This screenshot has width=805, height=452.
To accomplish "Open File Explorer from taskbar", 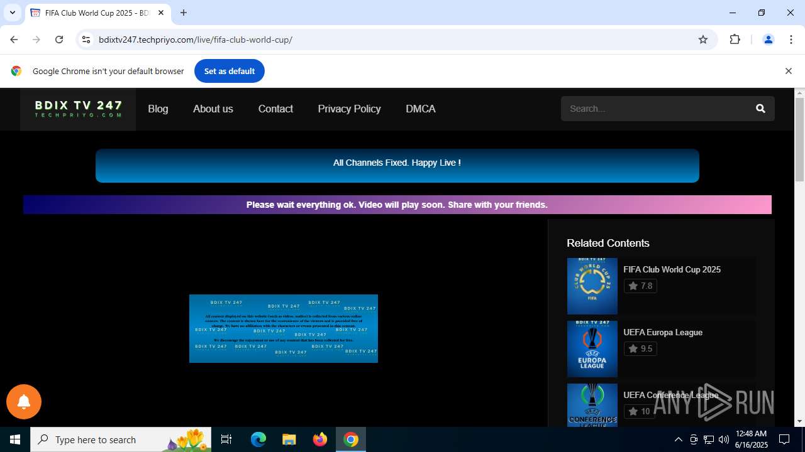I will pyautogui.click(x=289, y=439).
